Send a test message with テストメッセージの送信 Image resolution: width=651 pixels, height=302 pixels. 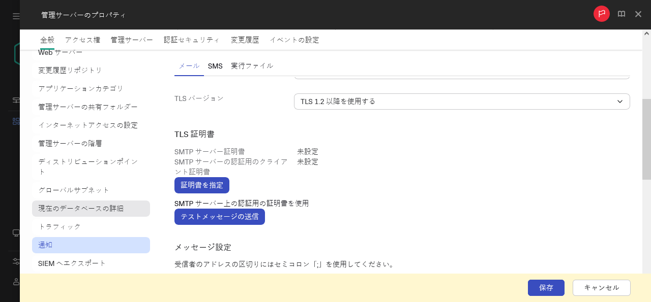point(219,217)
